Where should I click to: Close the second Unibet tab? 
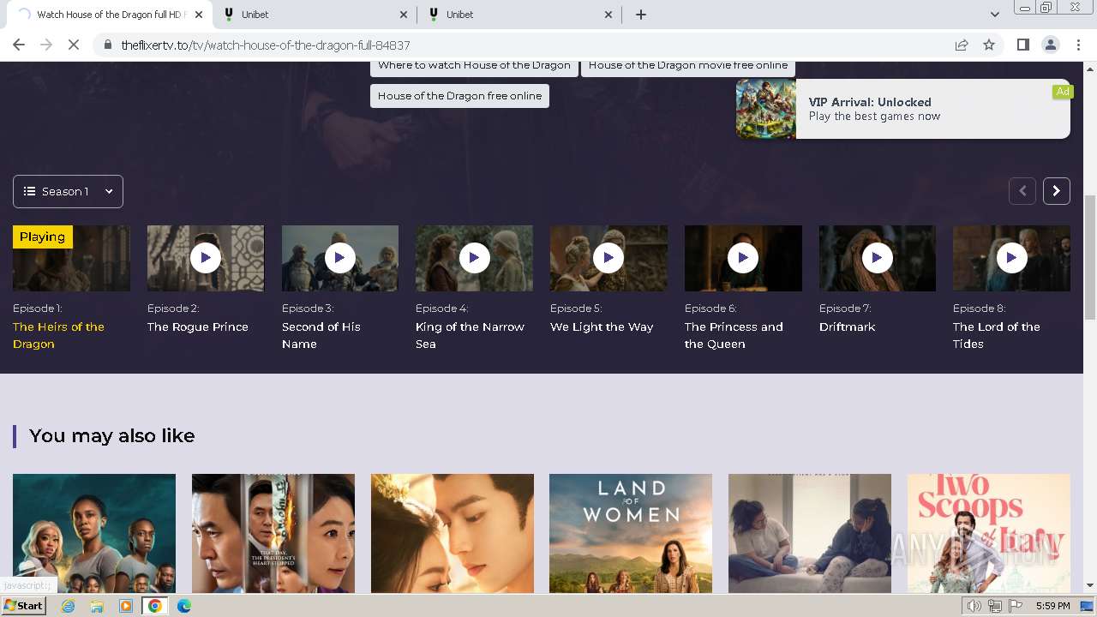(608, 15)
